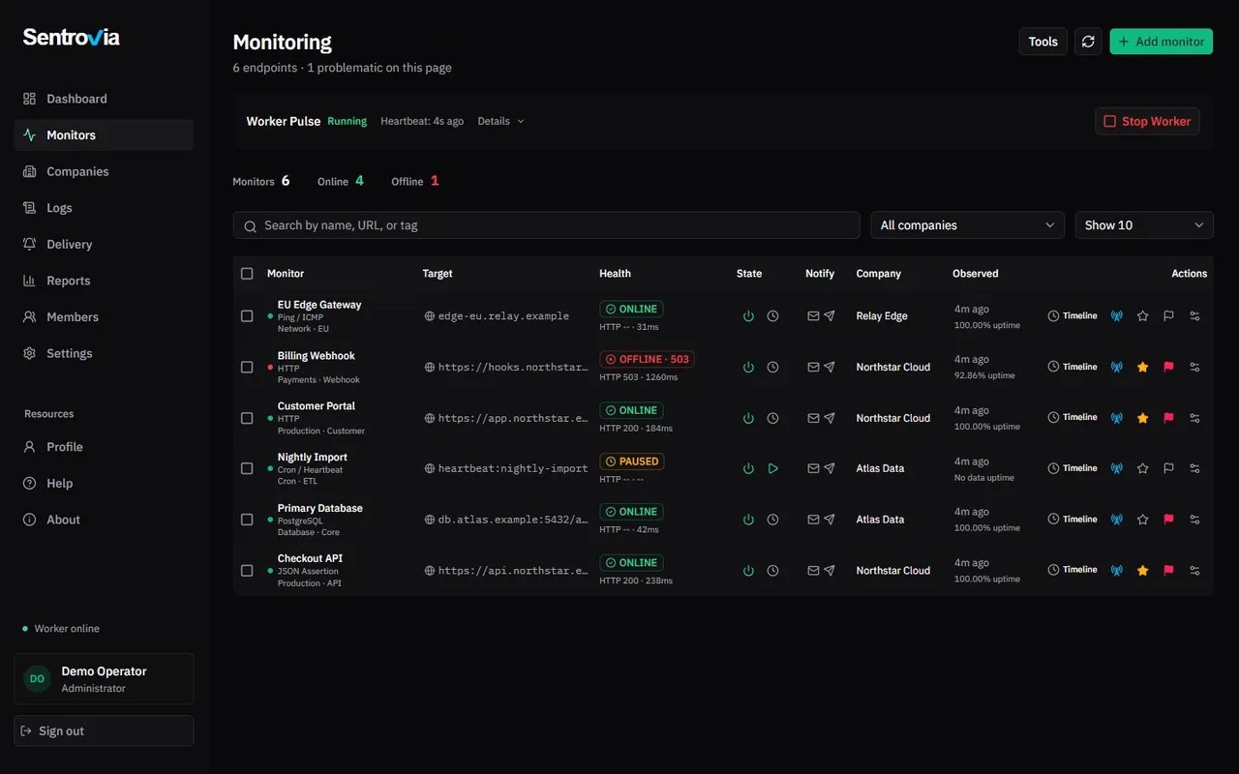Click the broadcast antenna icon for Checkout API
The image size is (1239, 774).
pos(1116,571)
